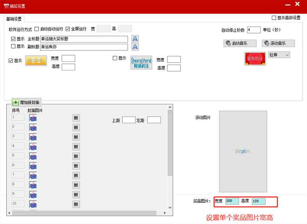This screenshot has height=224, width=307.
Task: Check the 显示高级设置 checkbox
Action: click(x=274, y=18)
